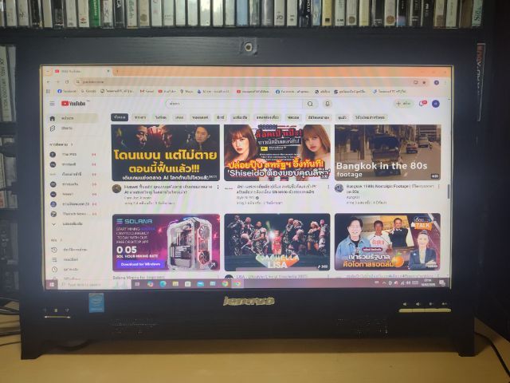Open the Windows notification center icon
Image resolution: width=510 pixels, height=383 pixels.
[x=442, y=283]
